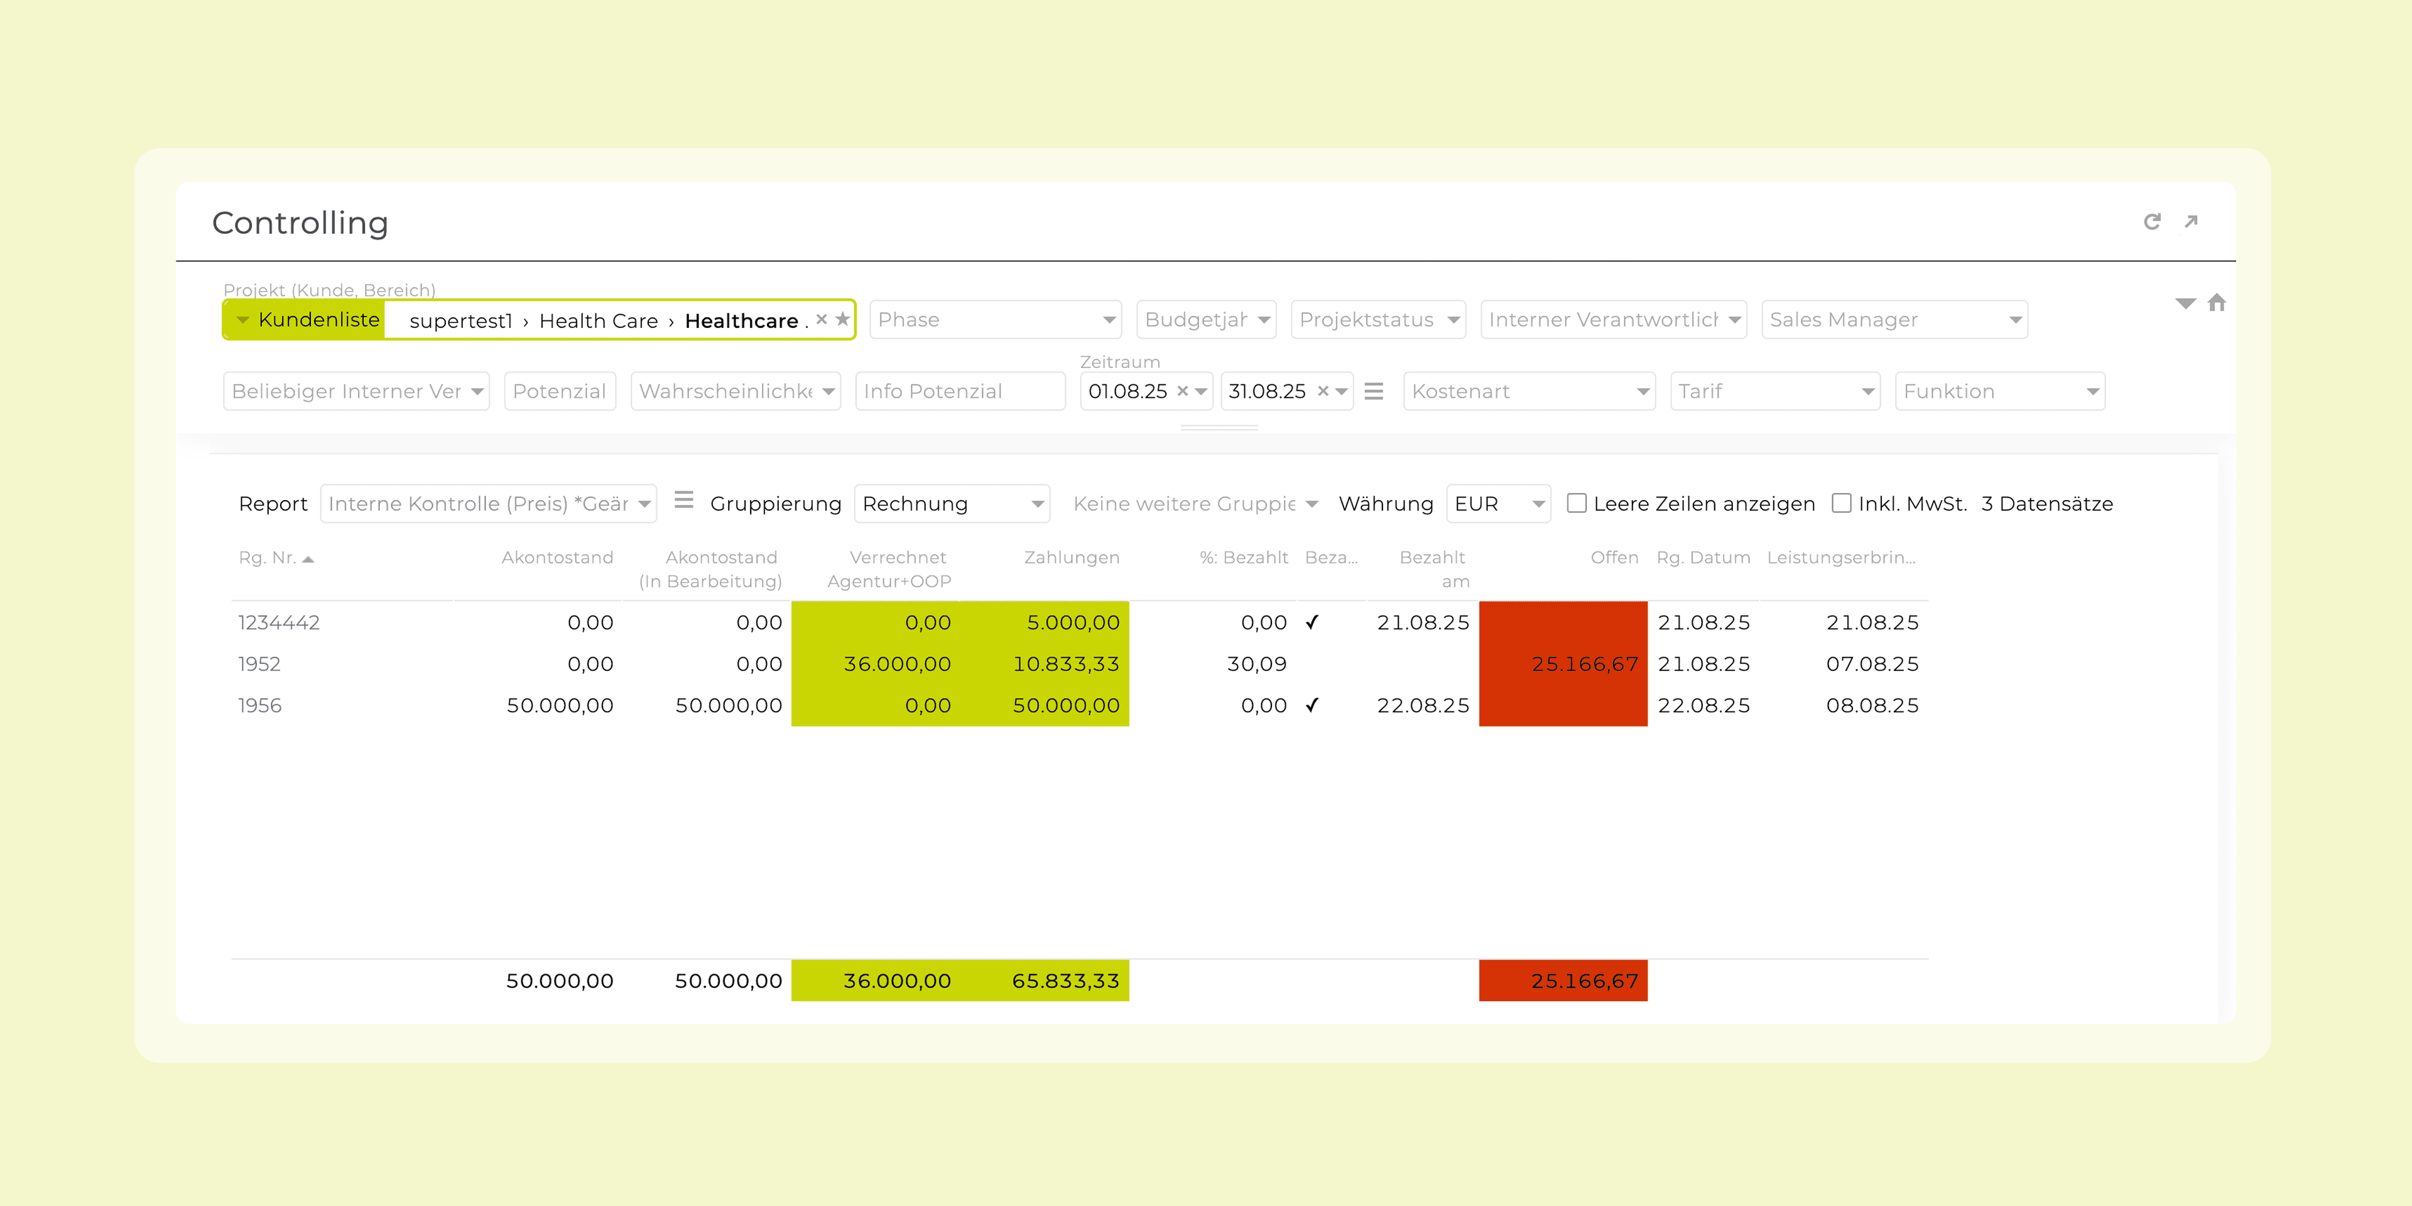Click the Potenzial input field

tap(560, 391)
